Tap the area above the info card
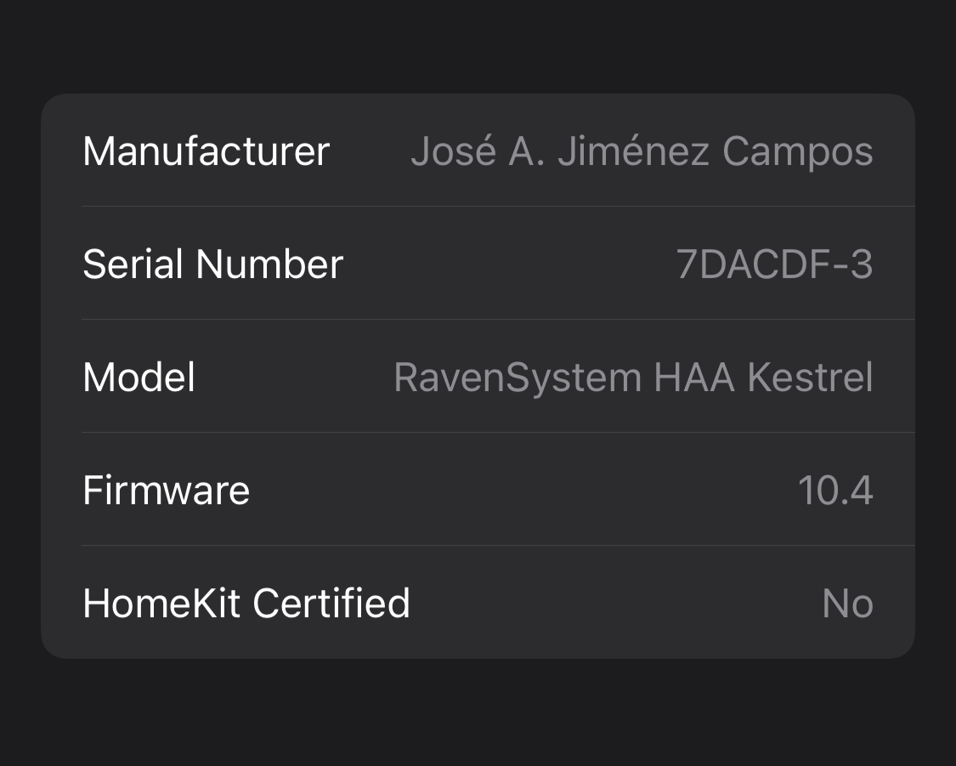Viewport: 956px width, 766px height. point(478,47)
